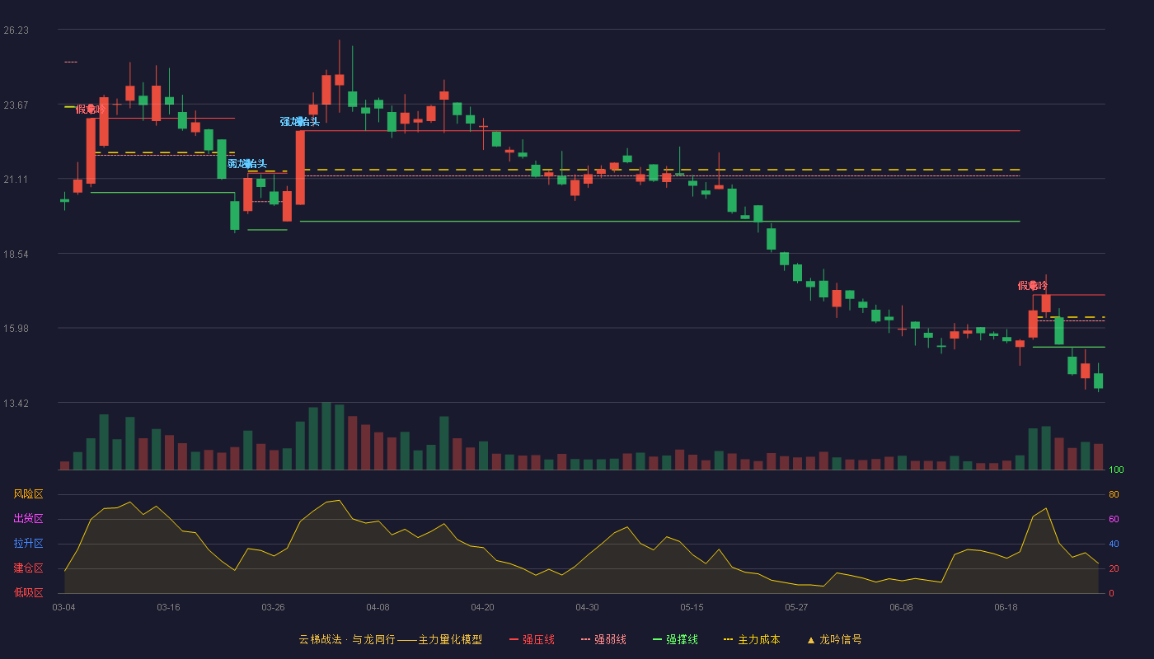Click the 弱龙抬头 signal label on chart
The image size is (1154, 659).
(x=247, y=164)
